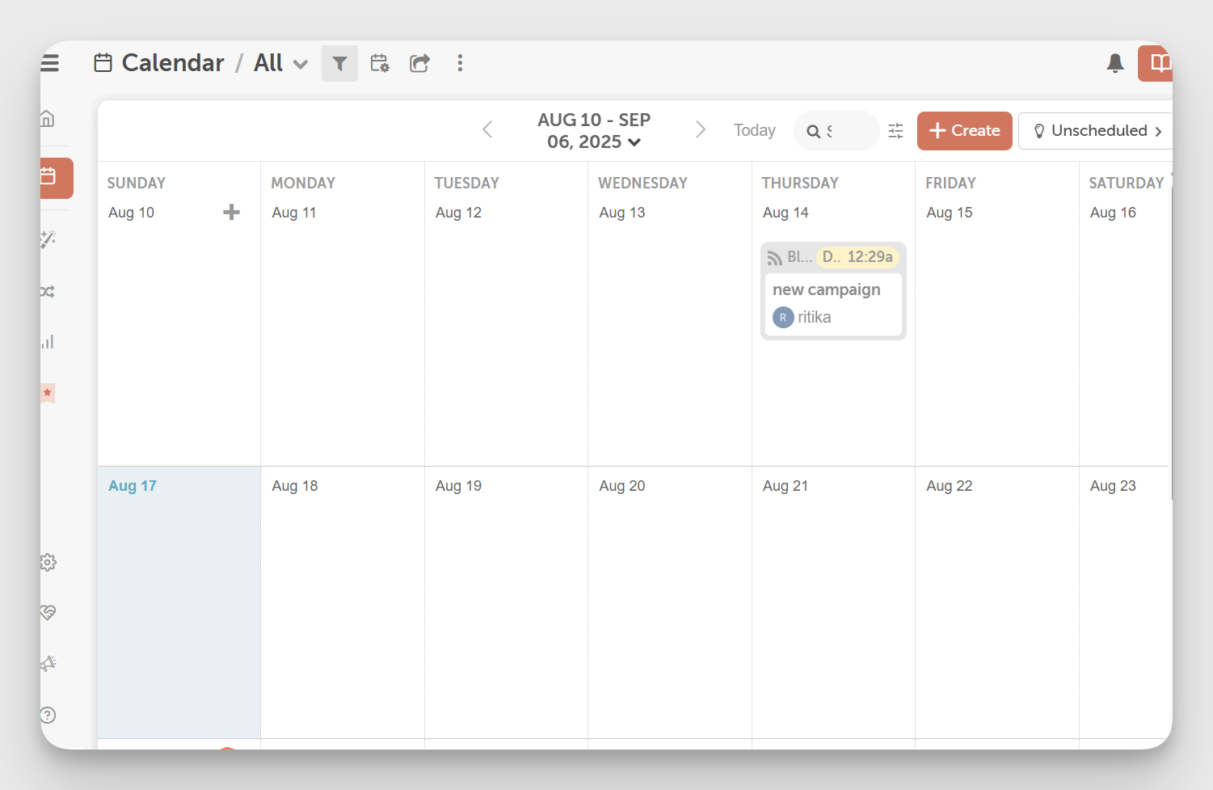Jump to Today
The width and height of the screenshot is (1213, 790).
tap(754, 130)
